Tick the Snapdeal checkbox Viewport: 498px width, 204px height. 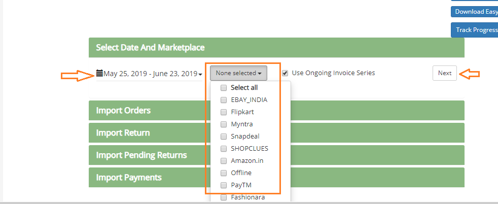(x=224, y=137)
